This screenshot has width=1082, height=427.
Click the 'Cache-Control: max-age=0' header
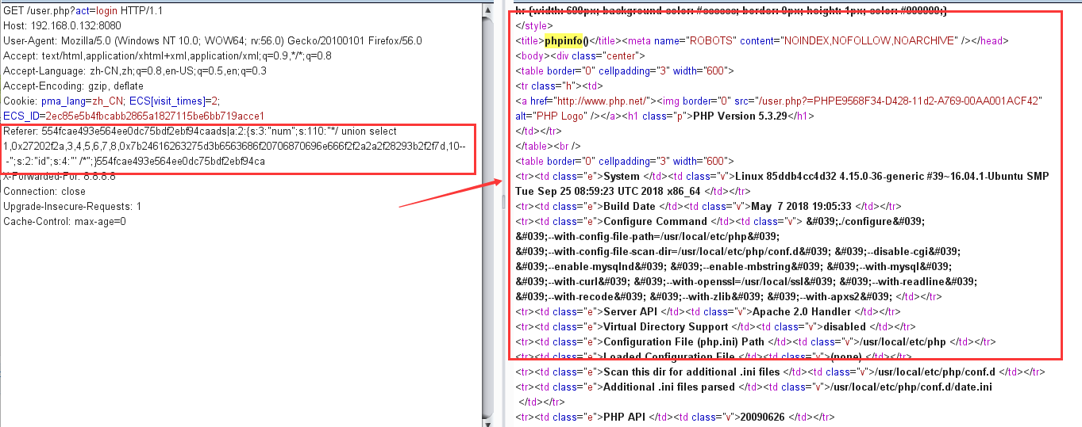coord(64,222)
